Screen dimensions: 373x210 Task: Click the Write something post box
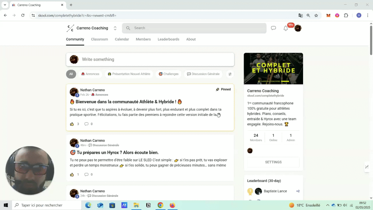point(150,59)
